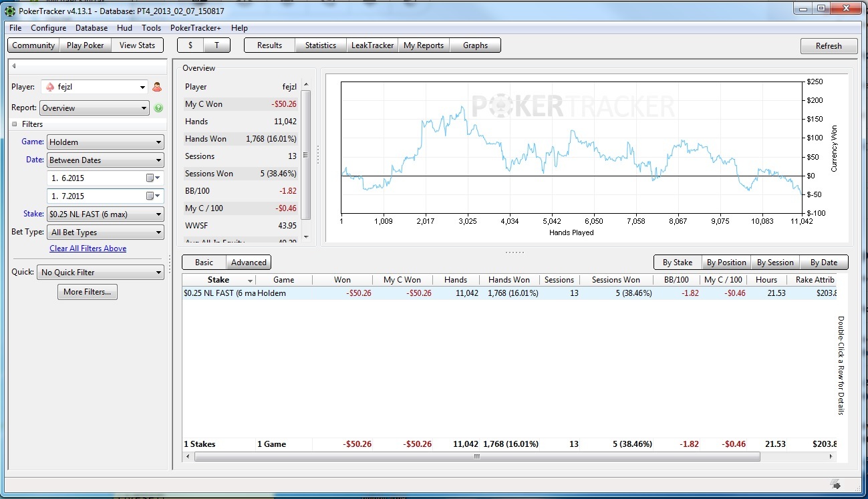The width and height of the screenshot is (868, 499).
Task: Click the Hands Won column header
Action: point(509,280)
